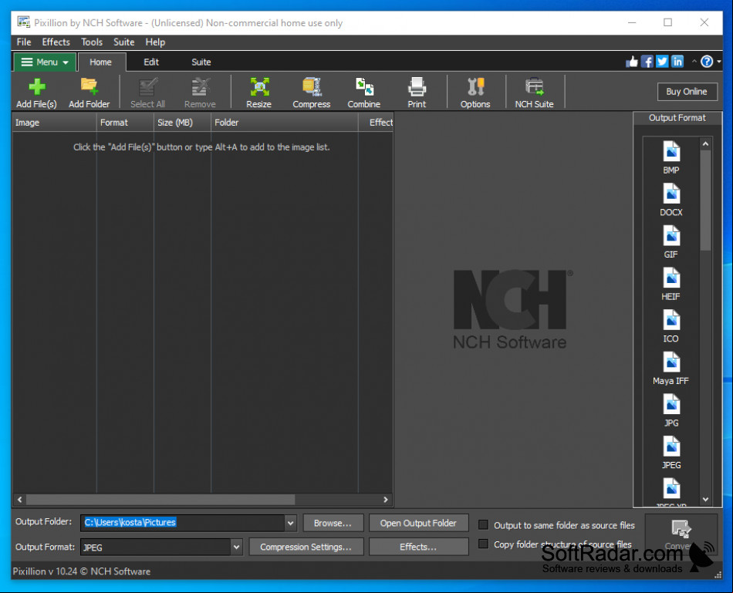
Task: Click the Open Output Folder button
Action: [x=418, y=523]
